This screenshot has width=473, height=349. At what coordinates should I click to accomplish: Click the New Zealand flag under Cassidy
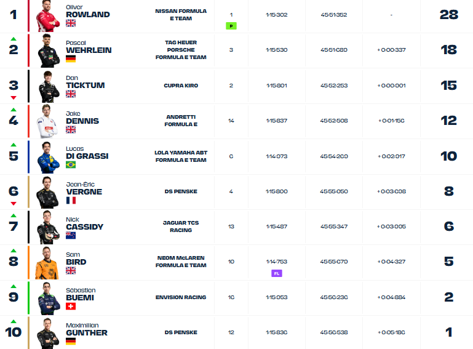pos(71,236)
